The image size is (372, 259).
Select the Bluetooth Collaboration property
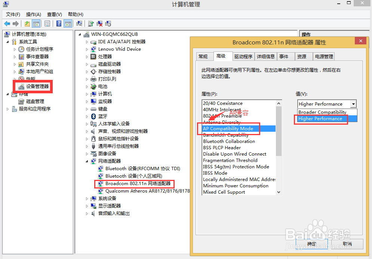tap(239, 141)
